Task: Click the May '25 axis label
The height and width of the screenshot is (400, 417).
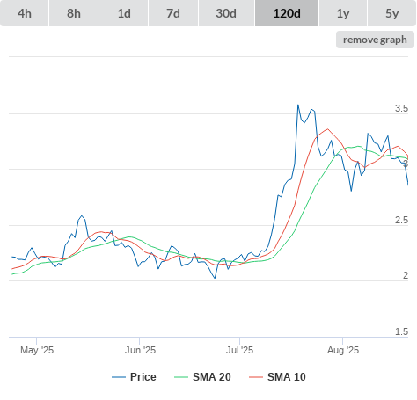Action: (37, 350)
